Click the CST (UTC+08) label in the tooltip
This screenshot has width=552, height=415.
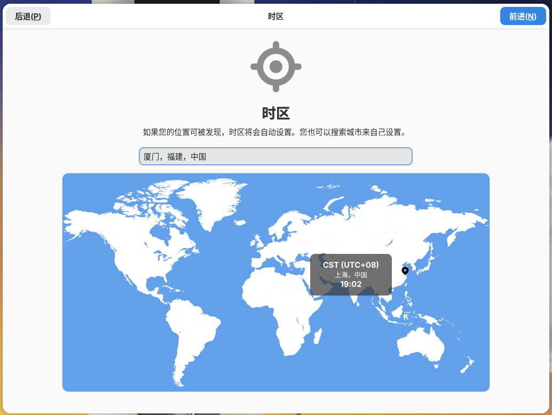351,265
